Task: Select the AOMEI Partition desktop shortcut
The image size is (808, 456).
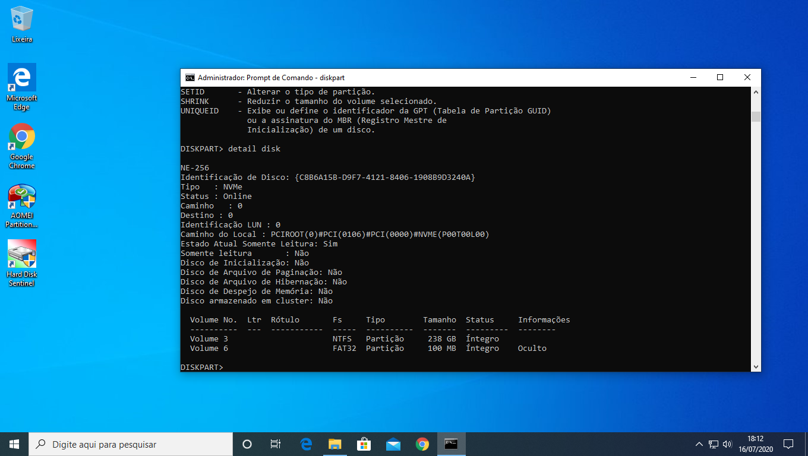Action: (x=22, y=206)
